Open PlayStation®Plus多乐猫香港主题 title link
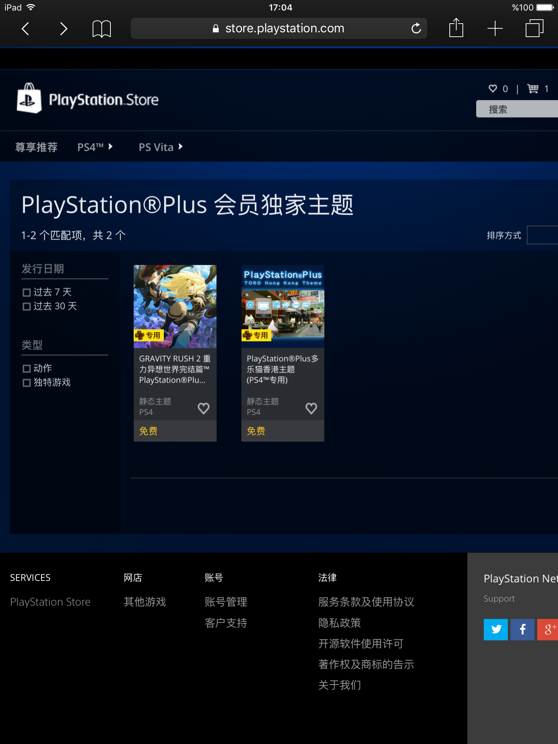Viewport: 558px width, 744px height. click(283, 369)
